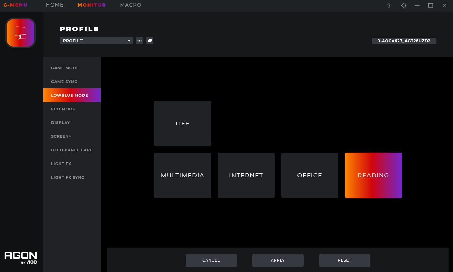Select the Multimedia LowBlue preset
Image resolution: width=453 pixels, height=272 pixels.
pos(183,175)
